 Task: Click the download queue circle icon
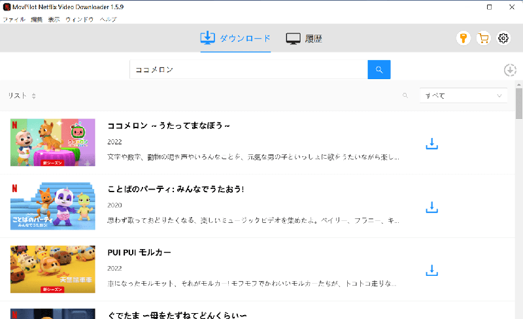[511, 70]
